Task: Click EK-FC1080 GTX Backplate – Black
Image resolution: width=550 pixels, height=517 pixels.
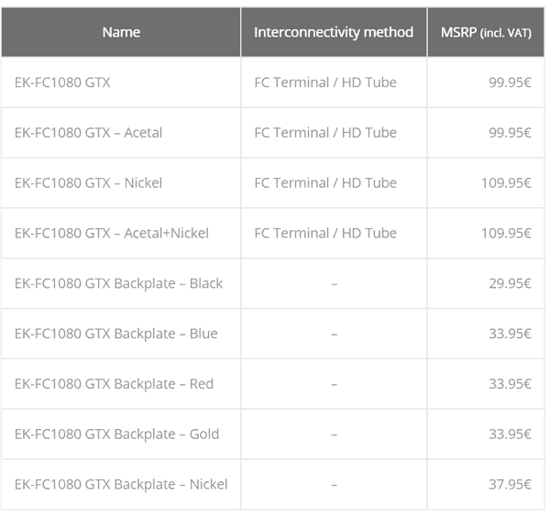Action: (119, 283)
